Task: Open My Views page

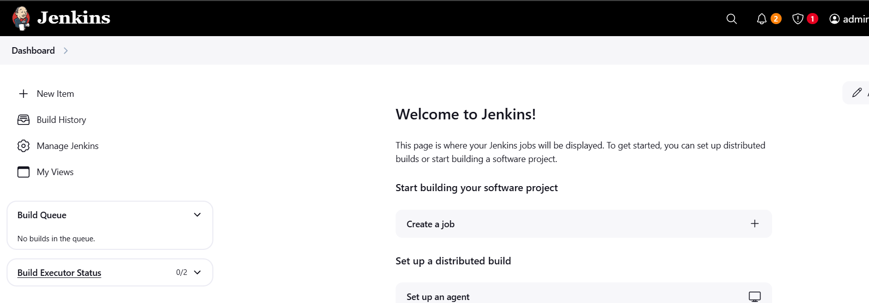Action: [x=55, y=172]
